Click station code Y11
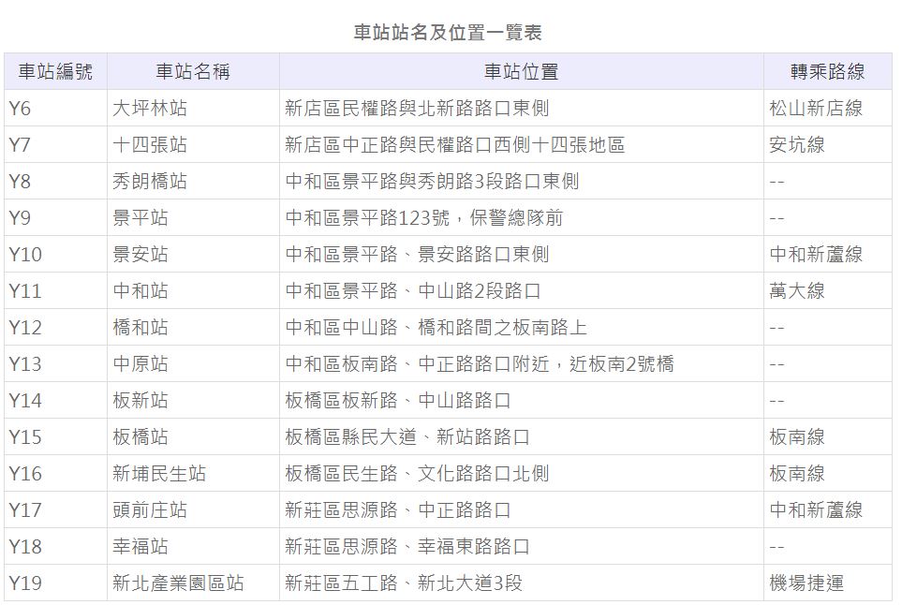 click(x=25, y=291)
